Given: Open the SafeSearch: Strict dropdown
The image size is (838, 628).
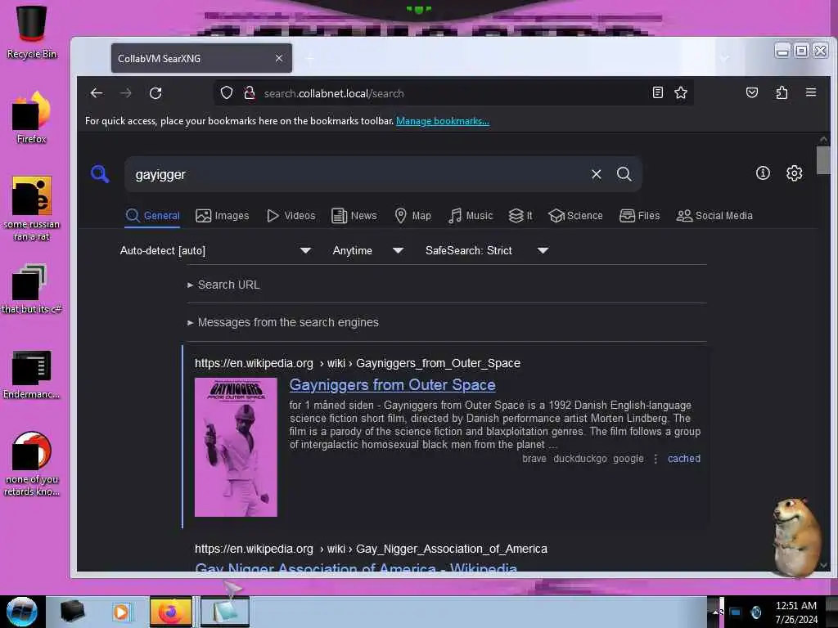Looking at the screenshot, I should coord(486,250).
